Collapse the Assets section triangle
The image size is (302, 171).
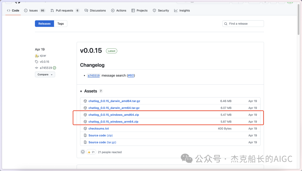click(81, 91)
